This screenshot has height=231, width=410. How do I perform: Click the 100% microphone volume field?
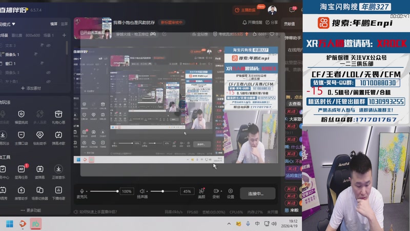pos(127,191)
